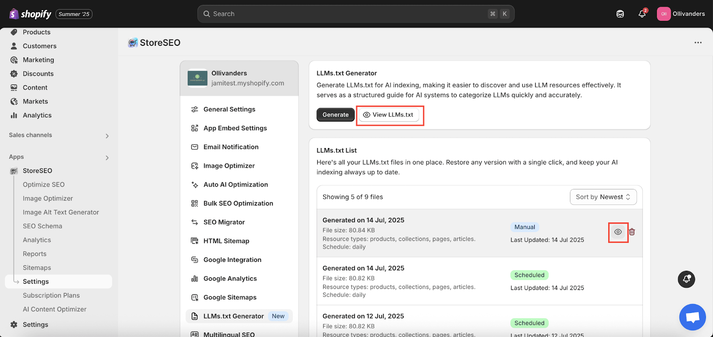The height and width of the screenshot is (337, 713).
Task: Click the Image Optimizer icon in settings menu
Action: coord(195,166)
